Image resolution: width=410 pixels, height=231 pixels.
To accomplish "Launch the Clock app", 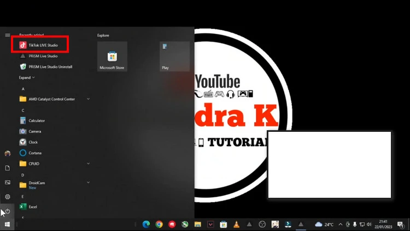I will pyautogui.click(x=29, y=142).
